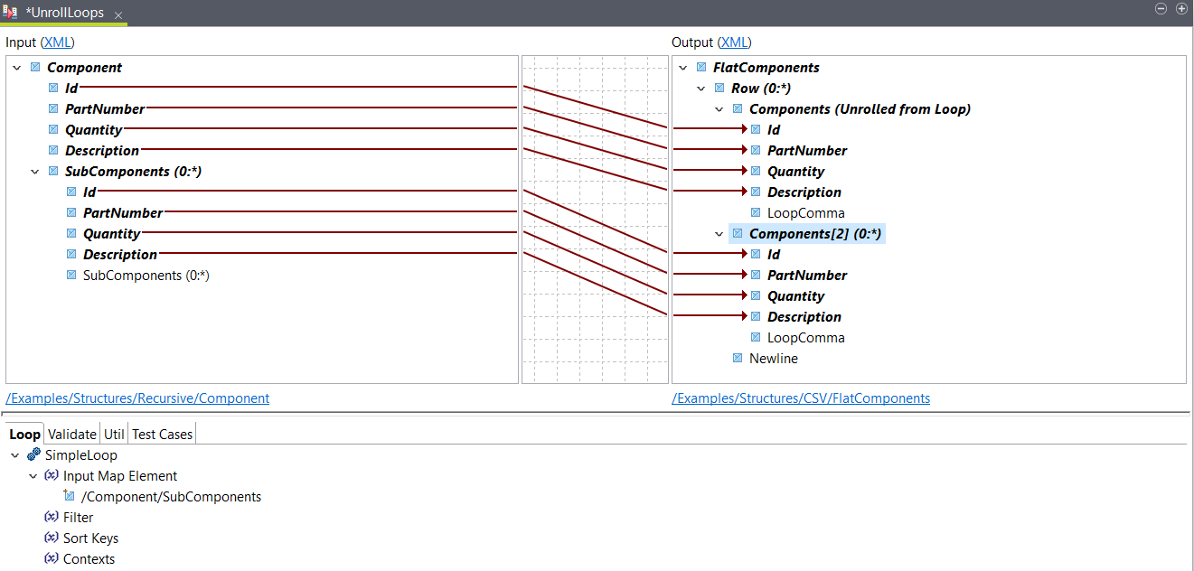Click the Filter function icon

pos(52,517)
